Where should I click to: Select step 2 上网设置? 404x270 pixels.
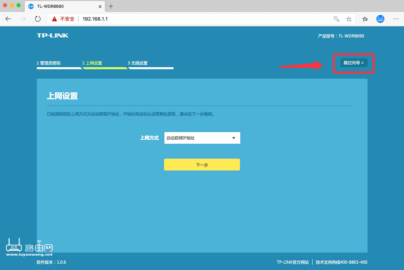[92, 63]
